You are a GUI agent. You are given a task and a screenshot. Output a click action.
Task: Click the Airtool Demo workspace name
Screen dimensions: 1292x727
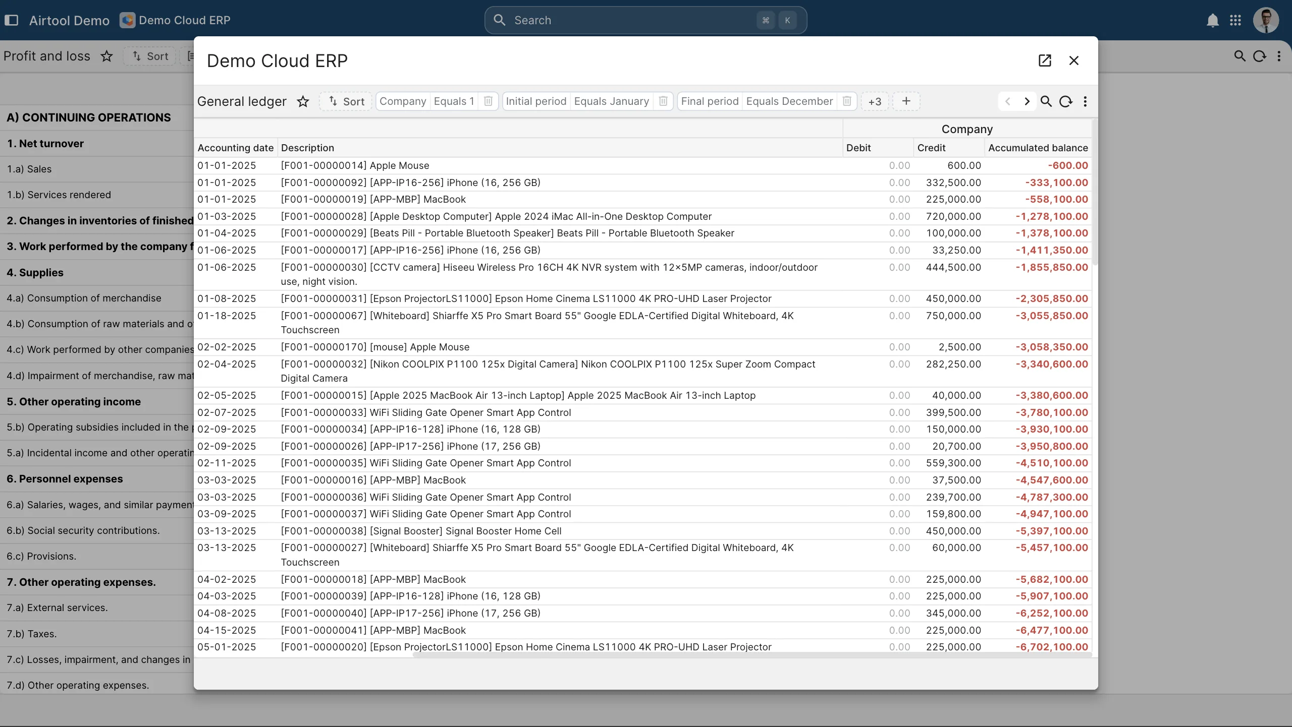tap(69, 20)
